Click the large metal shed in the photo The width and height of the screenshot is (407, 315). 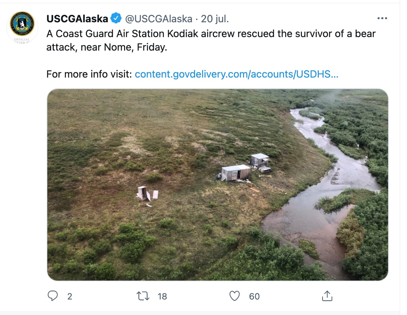(236, 172)
